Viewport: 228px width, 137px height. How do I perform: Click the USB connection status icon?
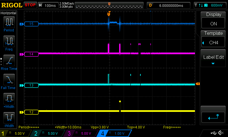[x=213, y=133]
